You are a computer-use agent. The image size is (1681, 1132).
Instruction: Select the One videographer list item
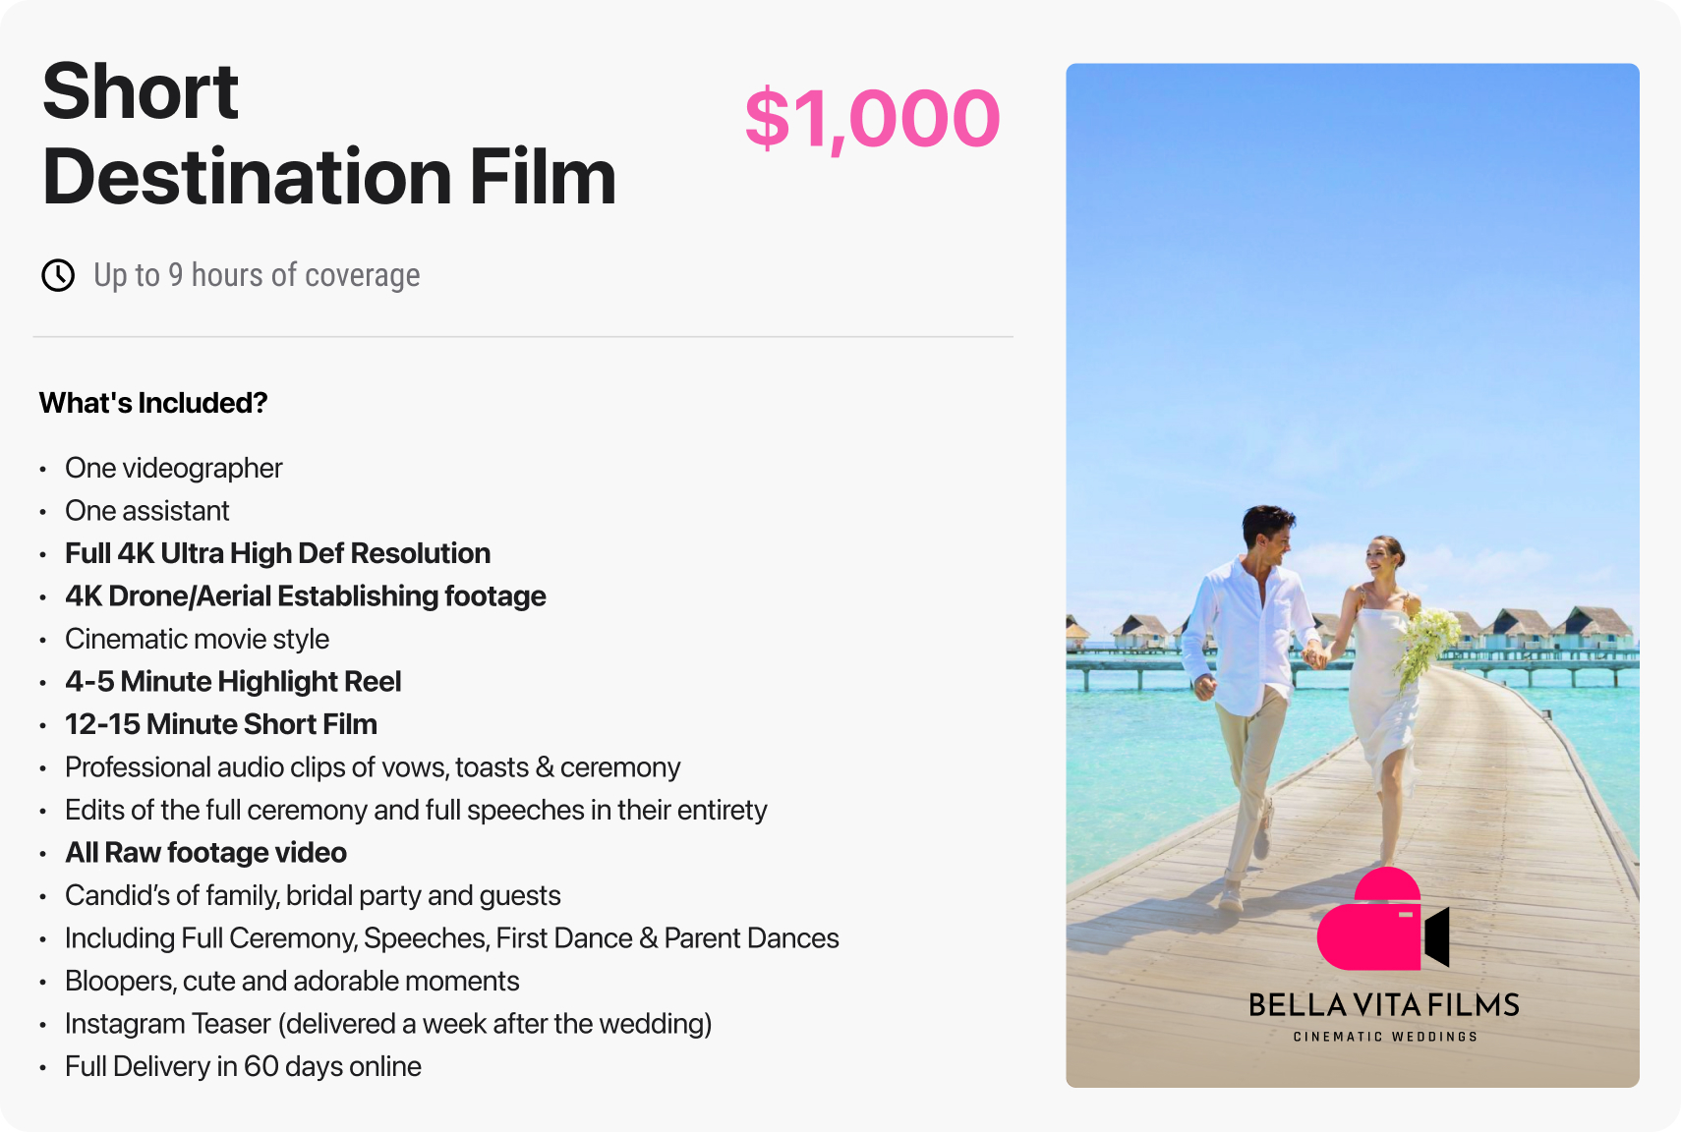(174, 468)
